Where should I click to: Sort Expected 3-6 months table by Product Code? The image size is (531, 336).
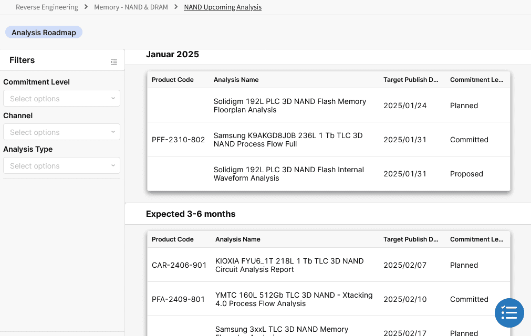(x=173, y=239)
